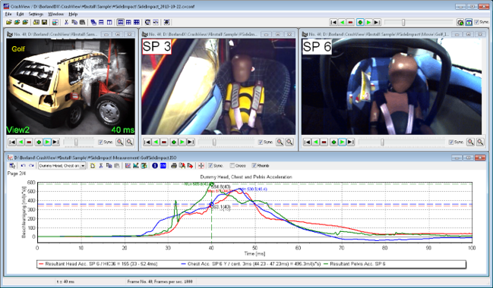This screenshot has width=493, height=288.
Task: Click the export icon with red arrow
Action: [190, 166]
